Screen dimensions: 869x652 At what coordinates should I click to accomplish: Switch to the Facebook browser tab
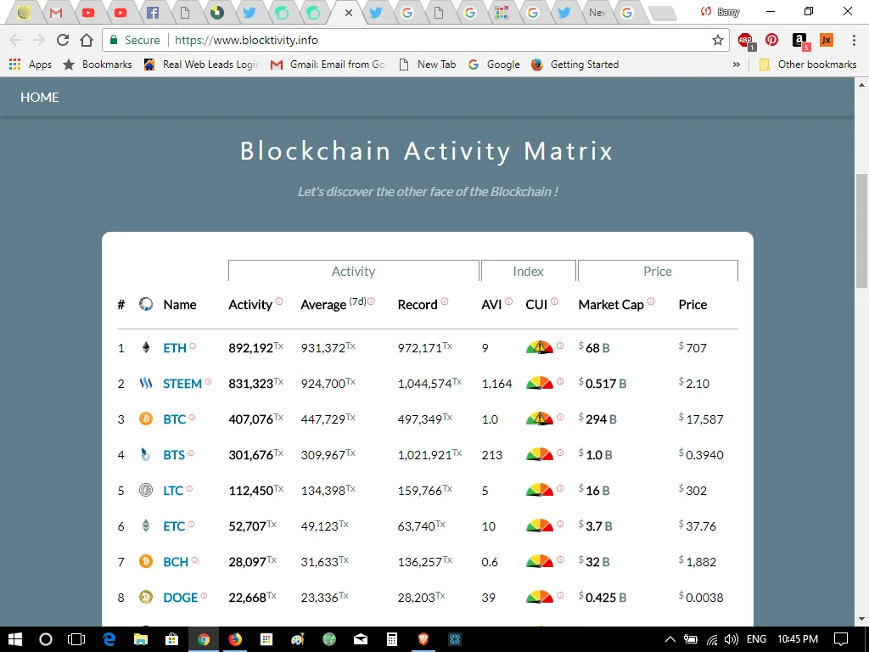coord(153,12)
